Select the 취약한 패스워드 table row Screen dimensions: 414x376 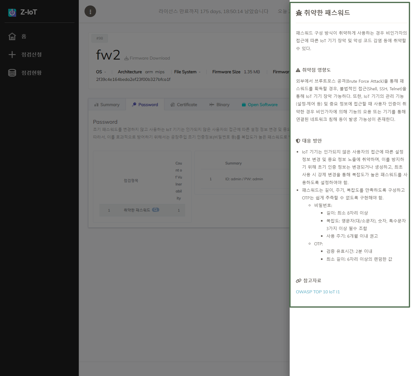137,210
